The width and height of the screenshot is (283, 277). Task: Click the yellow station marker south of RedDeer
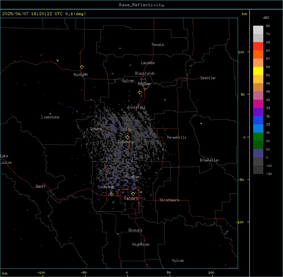coord(140,92)
